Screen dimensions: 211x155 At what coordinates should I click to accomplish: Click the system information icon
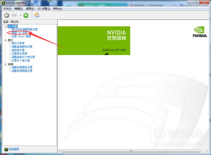point(6,149)
